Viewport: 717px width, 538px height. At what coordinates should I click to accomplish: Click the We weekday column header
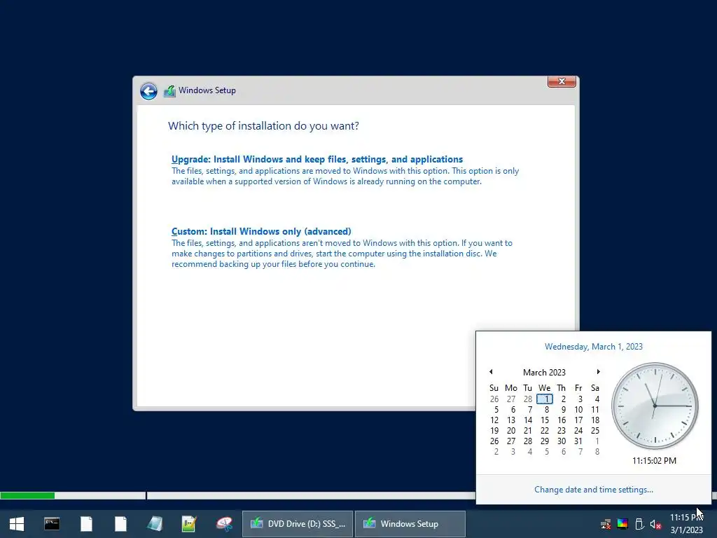click(544, 388)
